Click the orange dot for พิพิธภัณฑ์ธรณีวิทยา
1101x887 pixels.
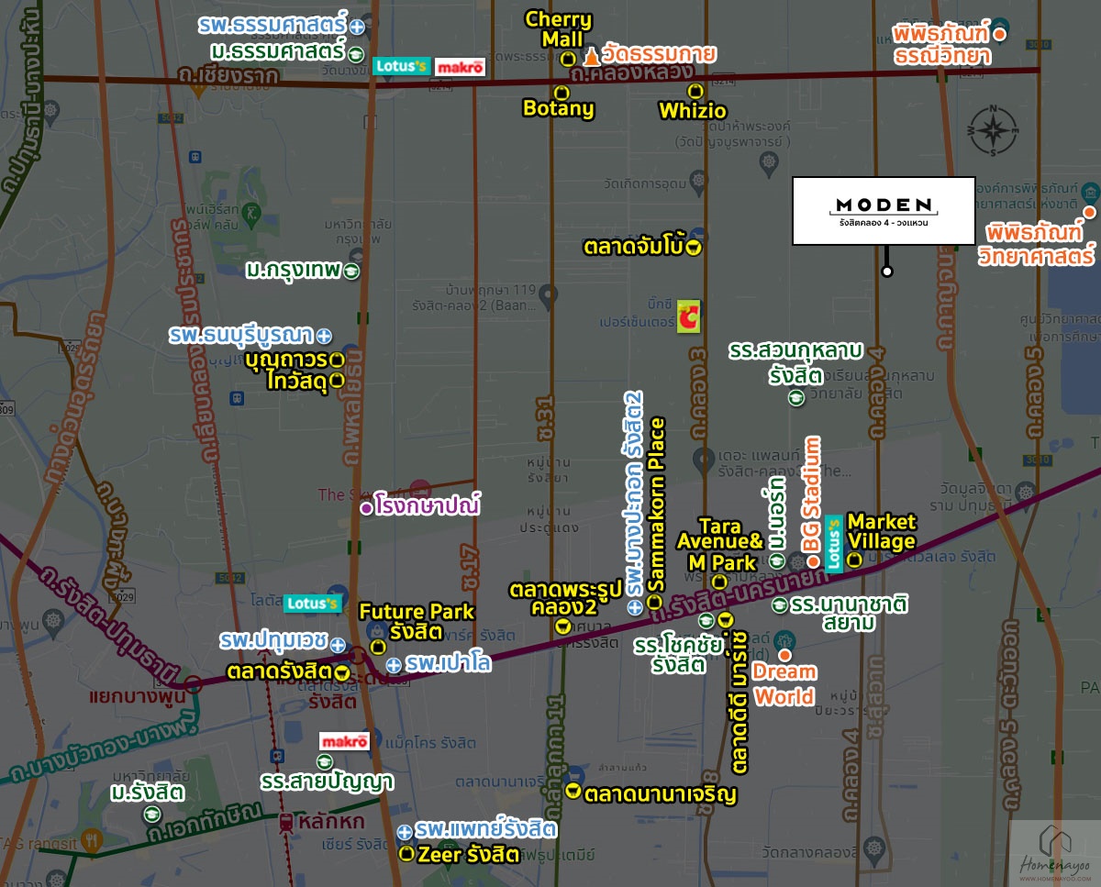tap(1000, 34)
